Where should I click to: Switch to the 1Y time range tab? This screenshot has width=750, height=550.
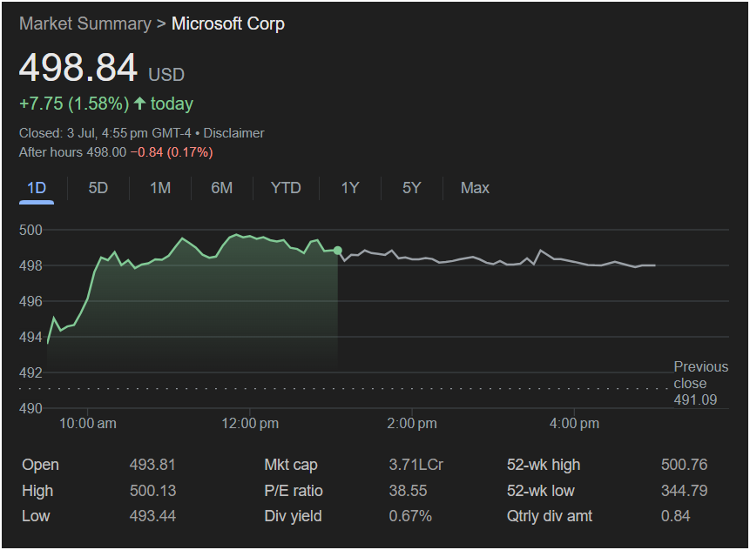pos(350,188)
